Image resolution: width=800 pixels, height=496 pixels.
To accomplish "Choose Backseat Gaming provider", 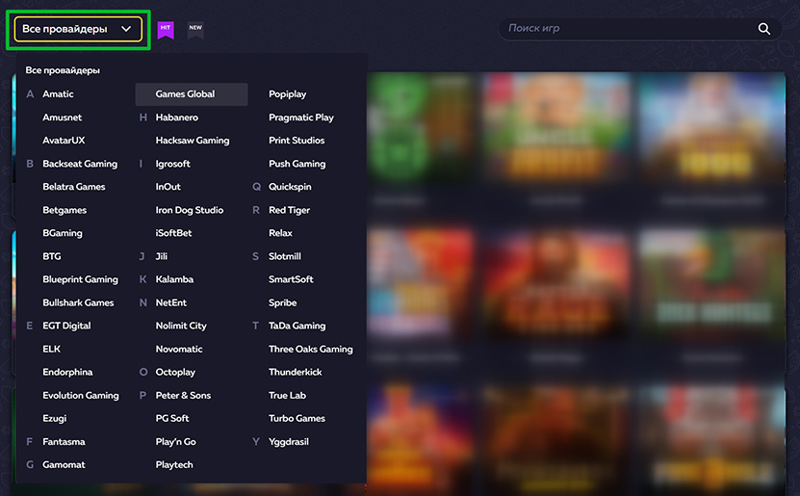I will 80,164.
